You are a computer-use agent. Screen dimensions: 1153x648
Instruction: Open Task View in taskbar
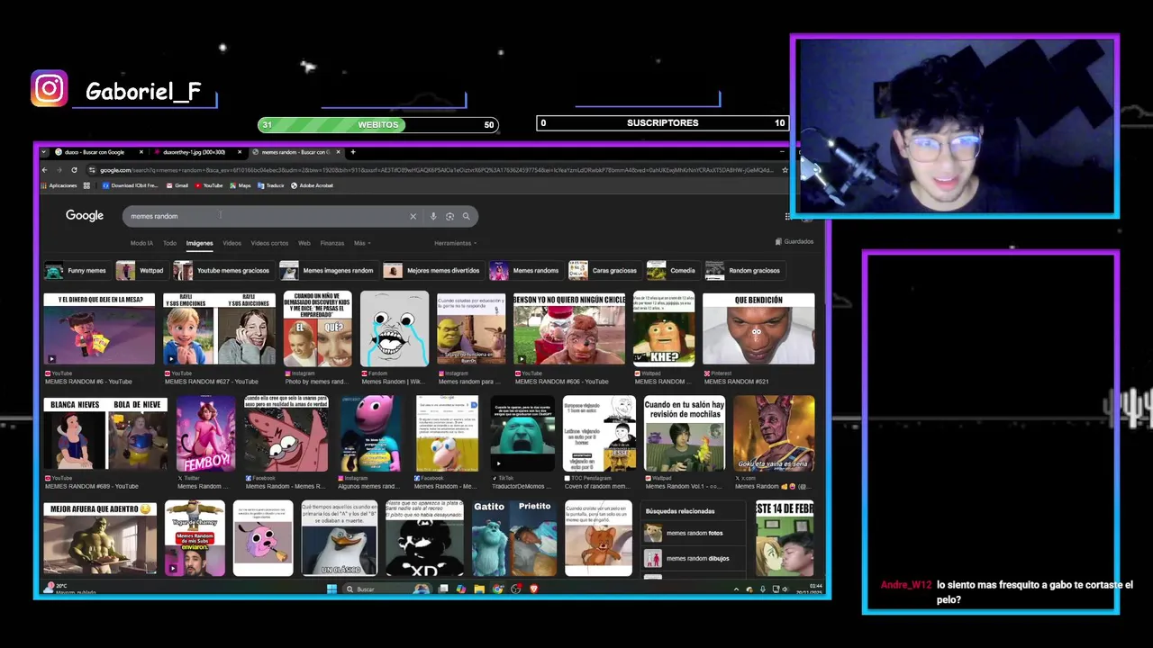point(443,589)
